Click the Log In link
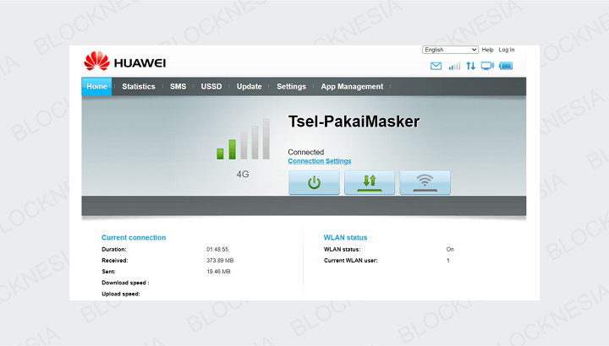Screen dimensions: 609x346 (x=507, y=50)
